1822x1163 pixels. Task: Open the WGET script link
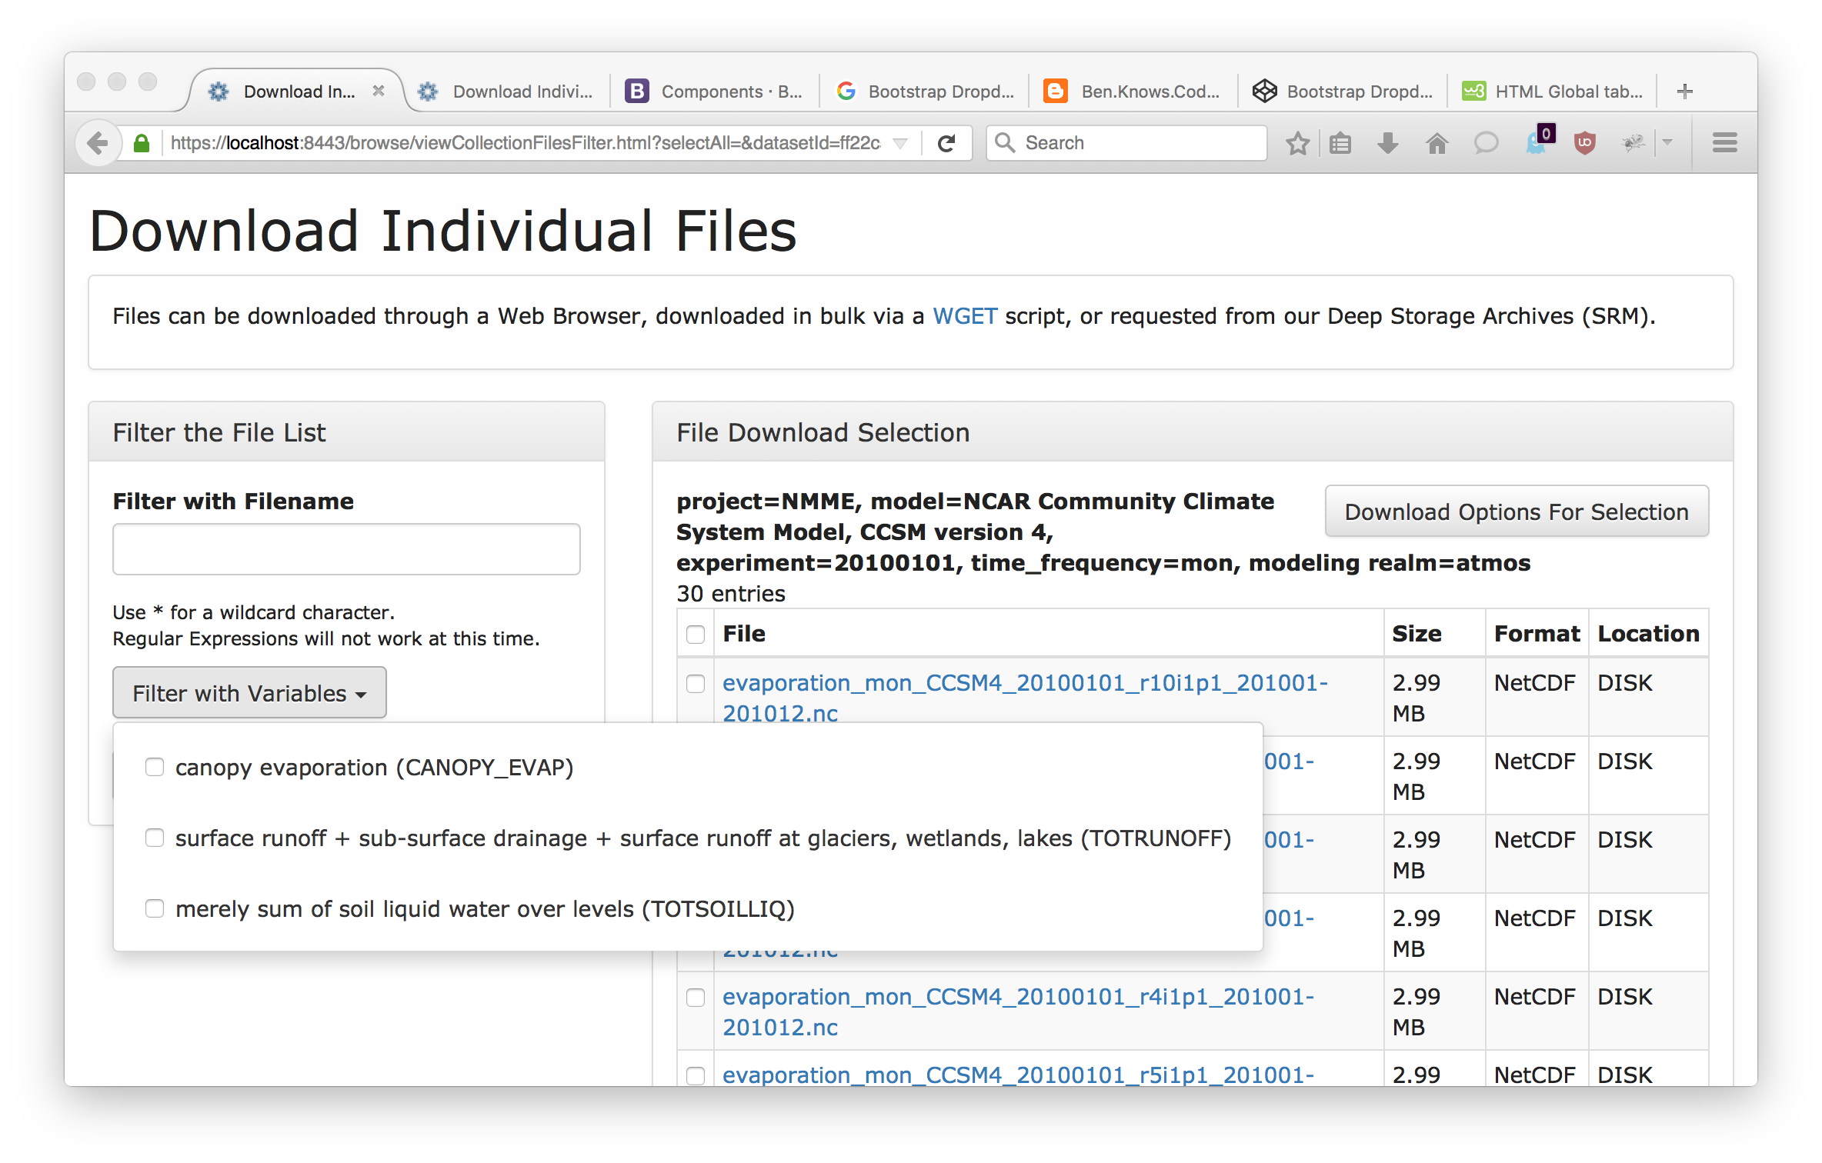pos(965,316)
